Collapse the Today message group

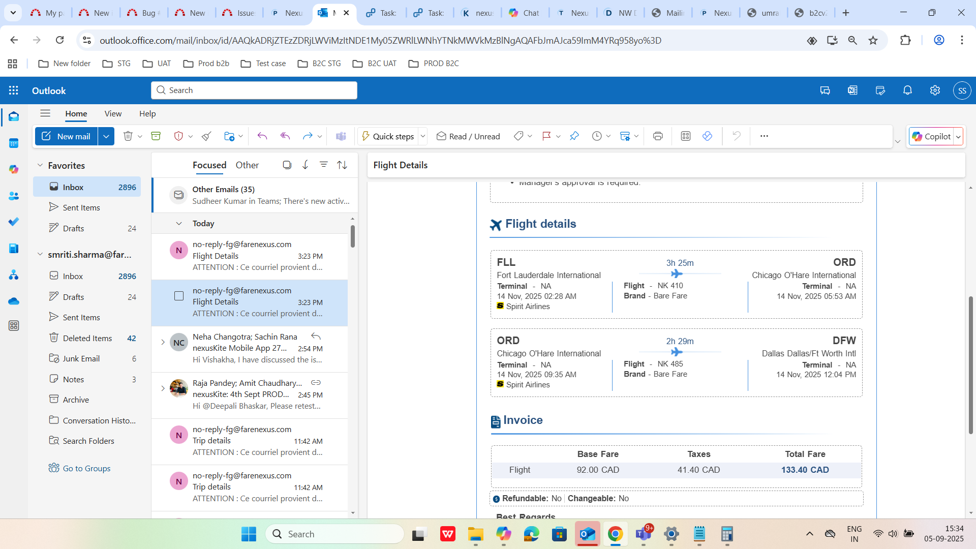click(179, 223)
